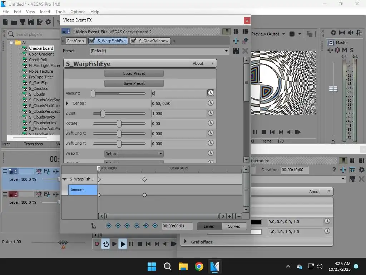
Task: Open the File menu
Action: [x=6, y=12]
